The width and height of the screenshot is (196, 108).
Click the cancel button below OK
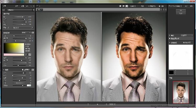181,13
